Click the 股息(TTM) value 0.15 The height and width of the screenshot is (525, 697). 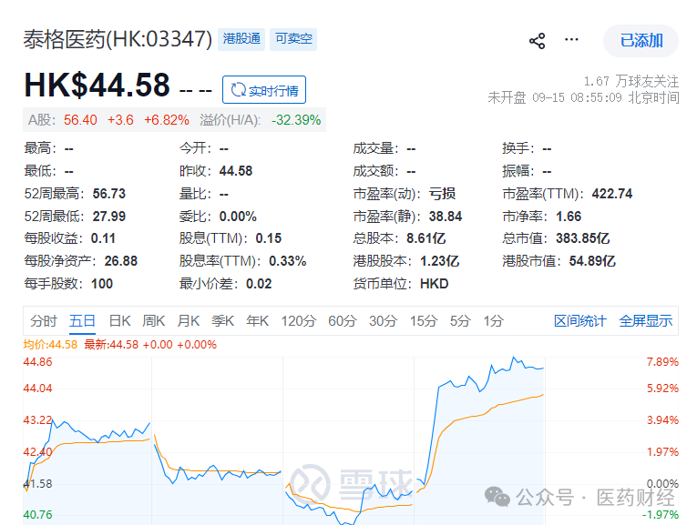pos(269,238)
